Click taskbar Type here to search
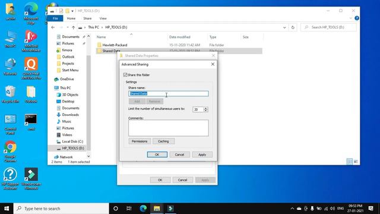Image resolution: width=380 pixels, height=214 pixels. click(61, 209)
